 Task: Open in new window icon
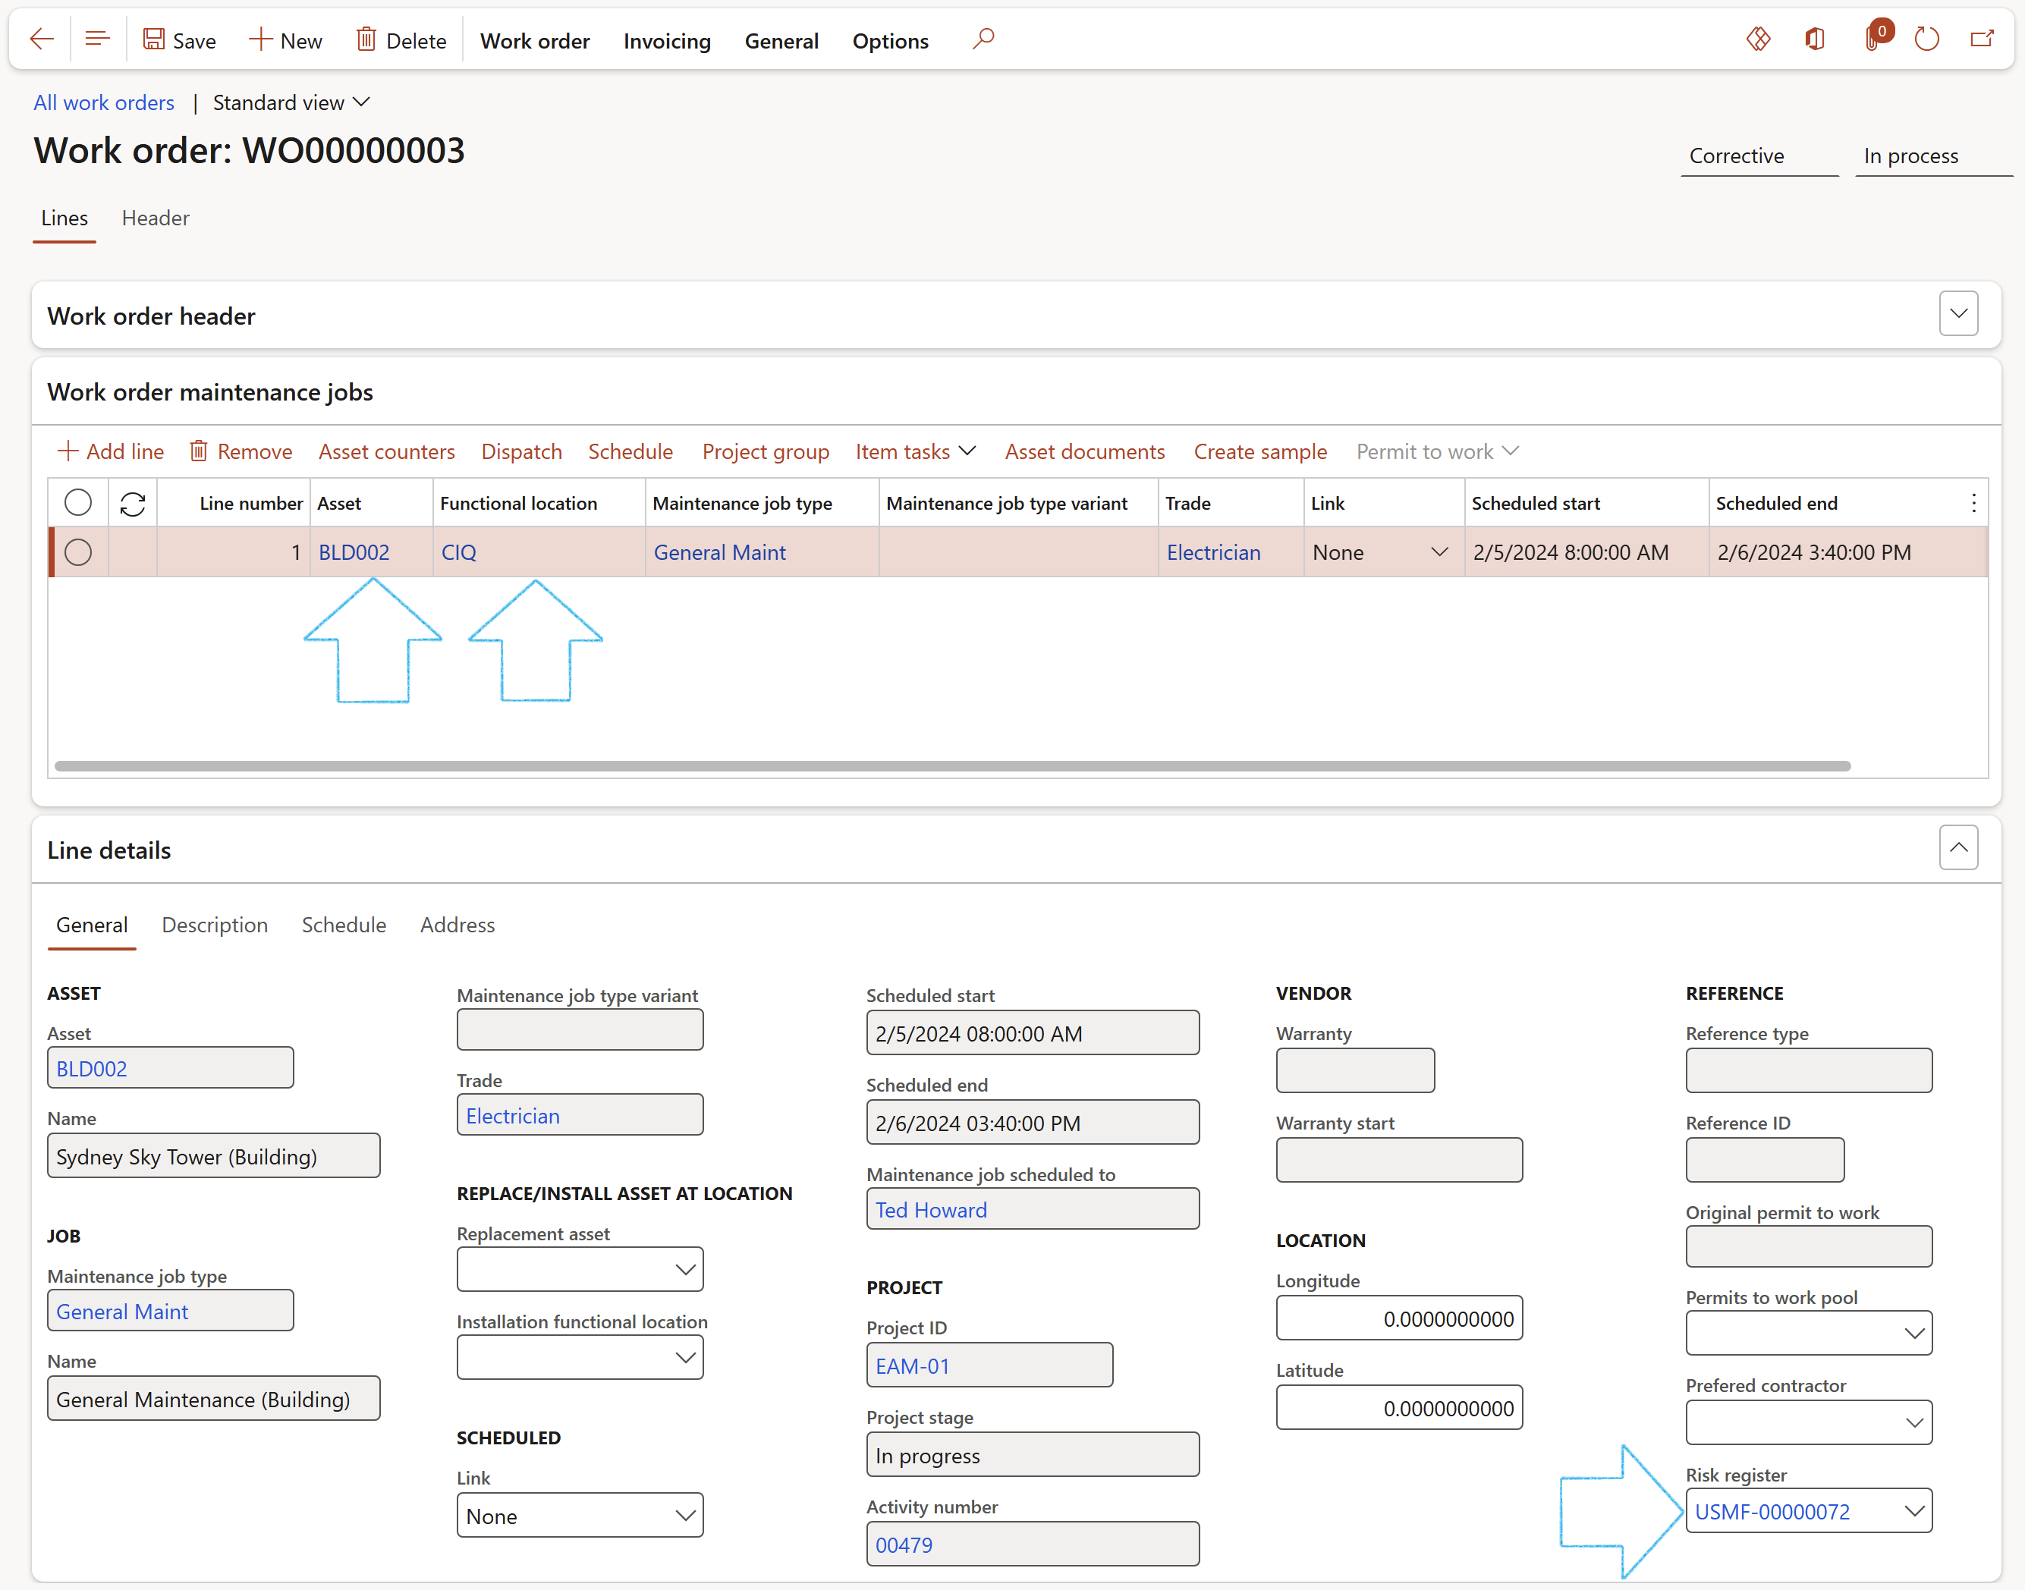(1983, 39)
